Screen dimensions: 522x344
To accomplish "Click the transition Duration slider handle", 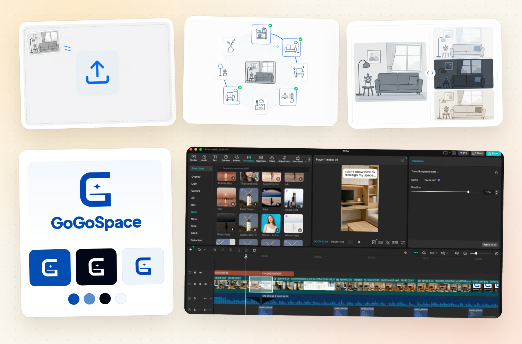I will (x=468, y=192).
